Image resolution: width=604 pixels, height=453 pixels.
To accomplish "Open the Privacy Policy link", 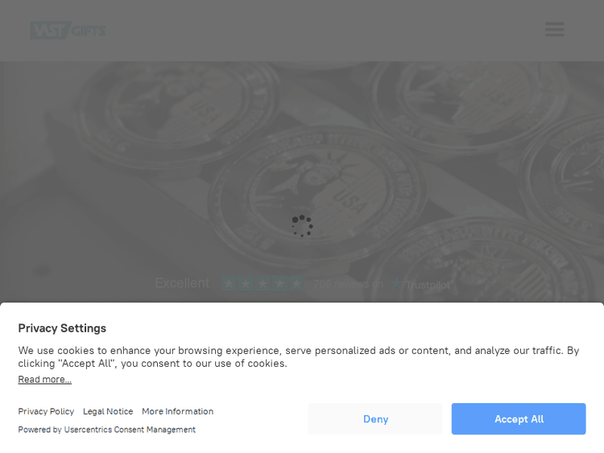I will pos(46,411).
